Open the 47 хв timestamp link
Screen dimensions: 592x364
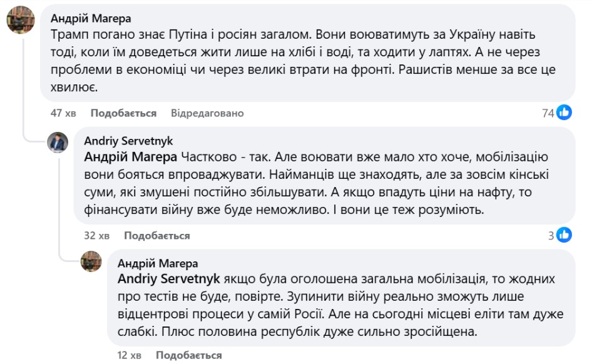[63, 113]
